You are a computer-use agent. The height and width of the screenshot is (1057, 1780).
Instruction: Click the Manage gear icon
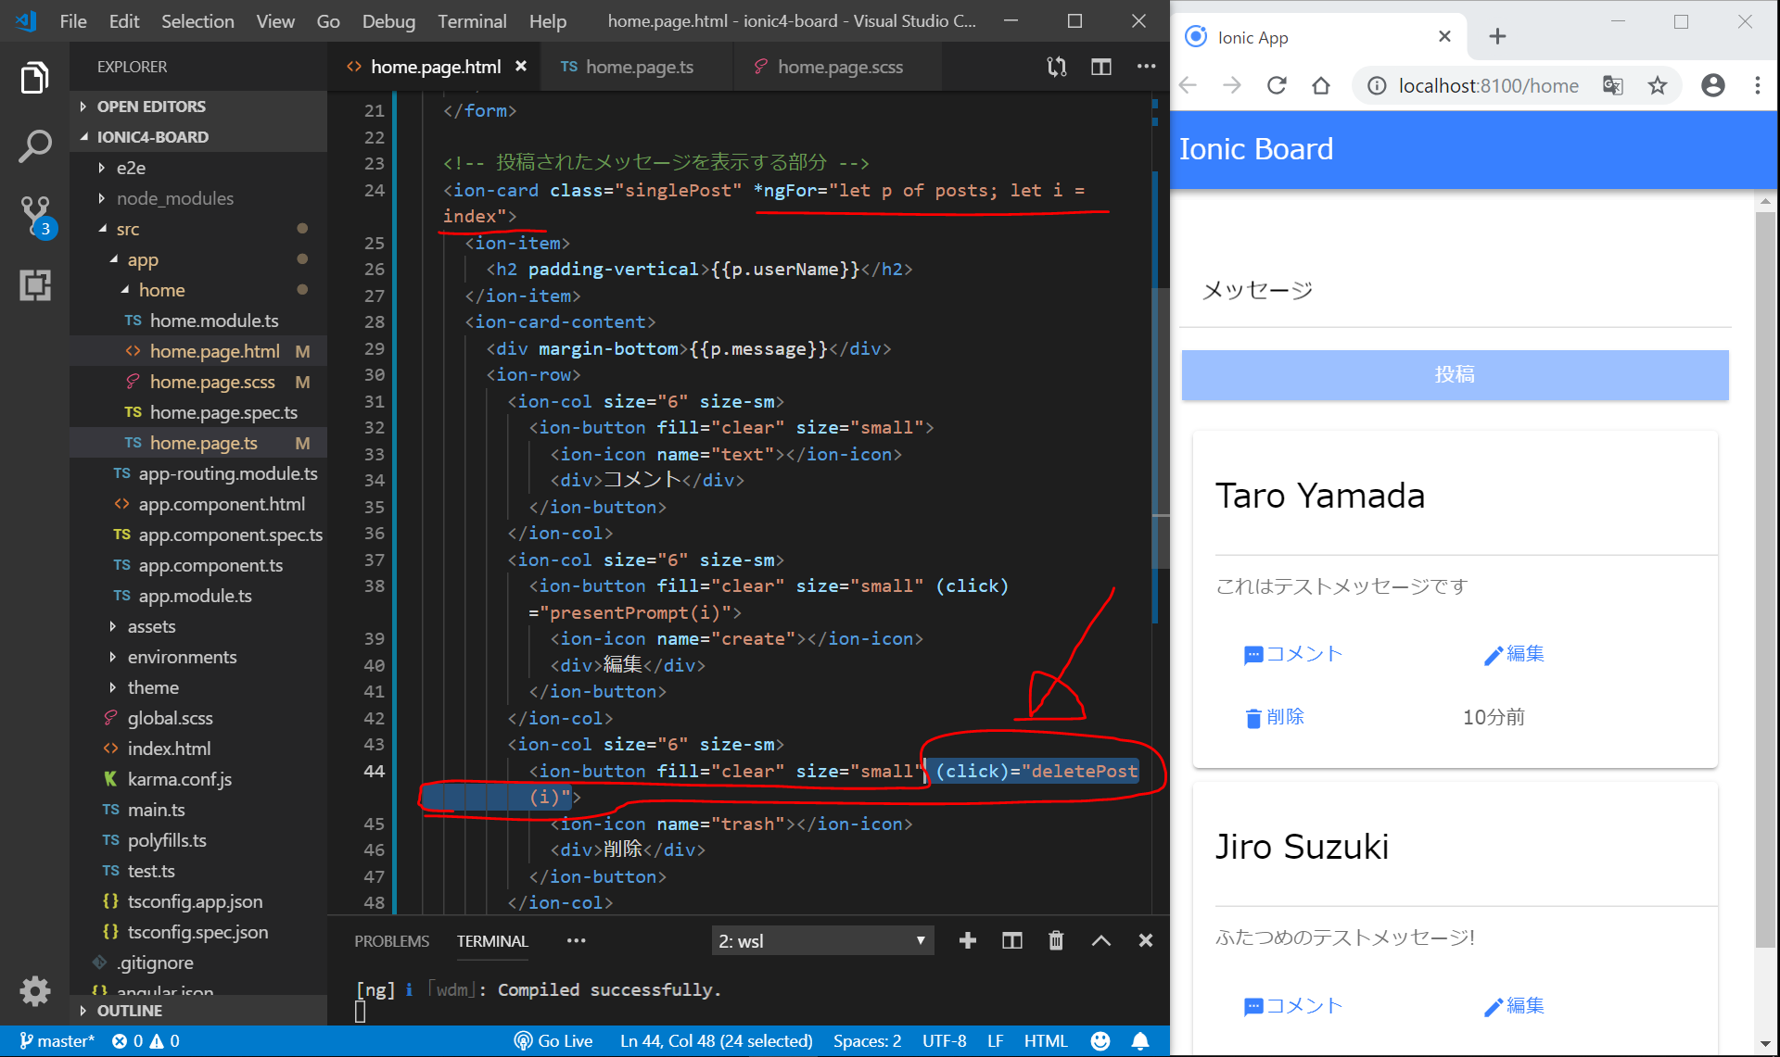tap(34, 991)
